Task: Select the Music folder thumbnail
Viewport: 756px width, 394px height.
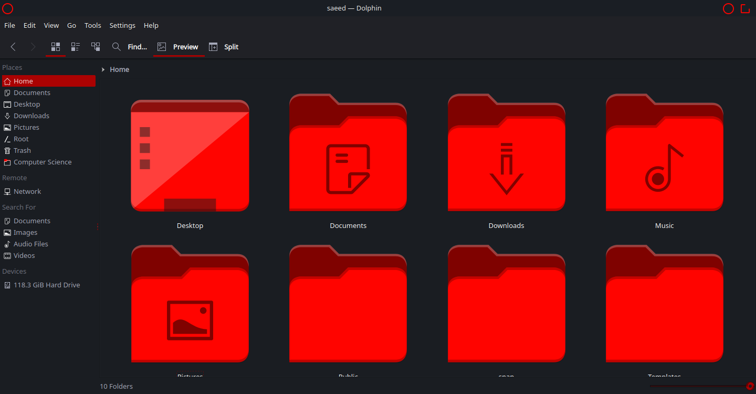Action: (x=665, y=152)
